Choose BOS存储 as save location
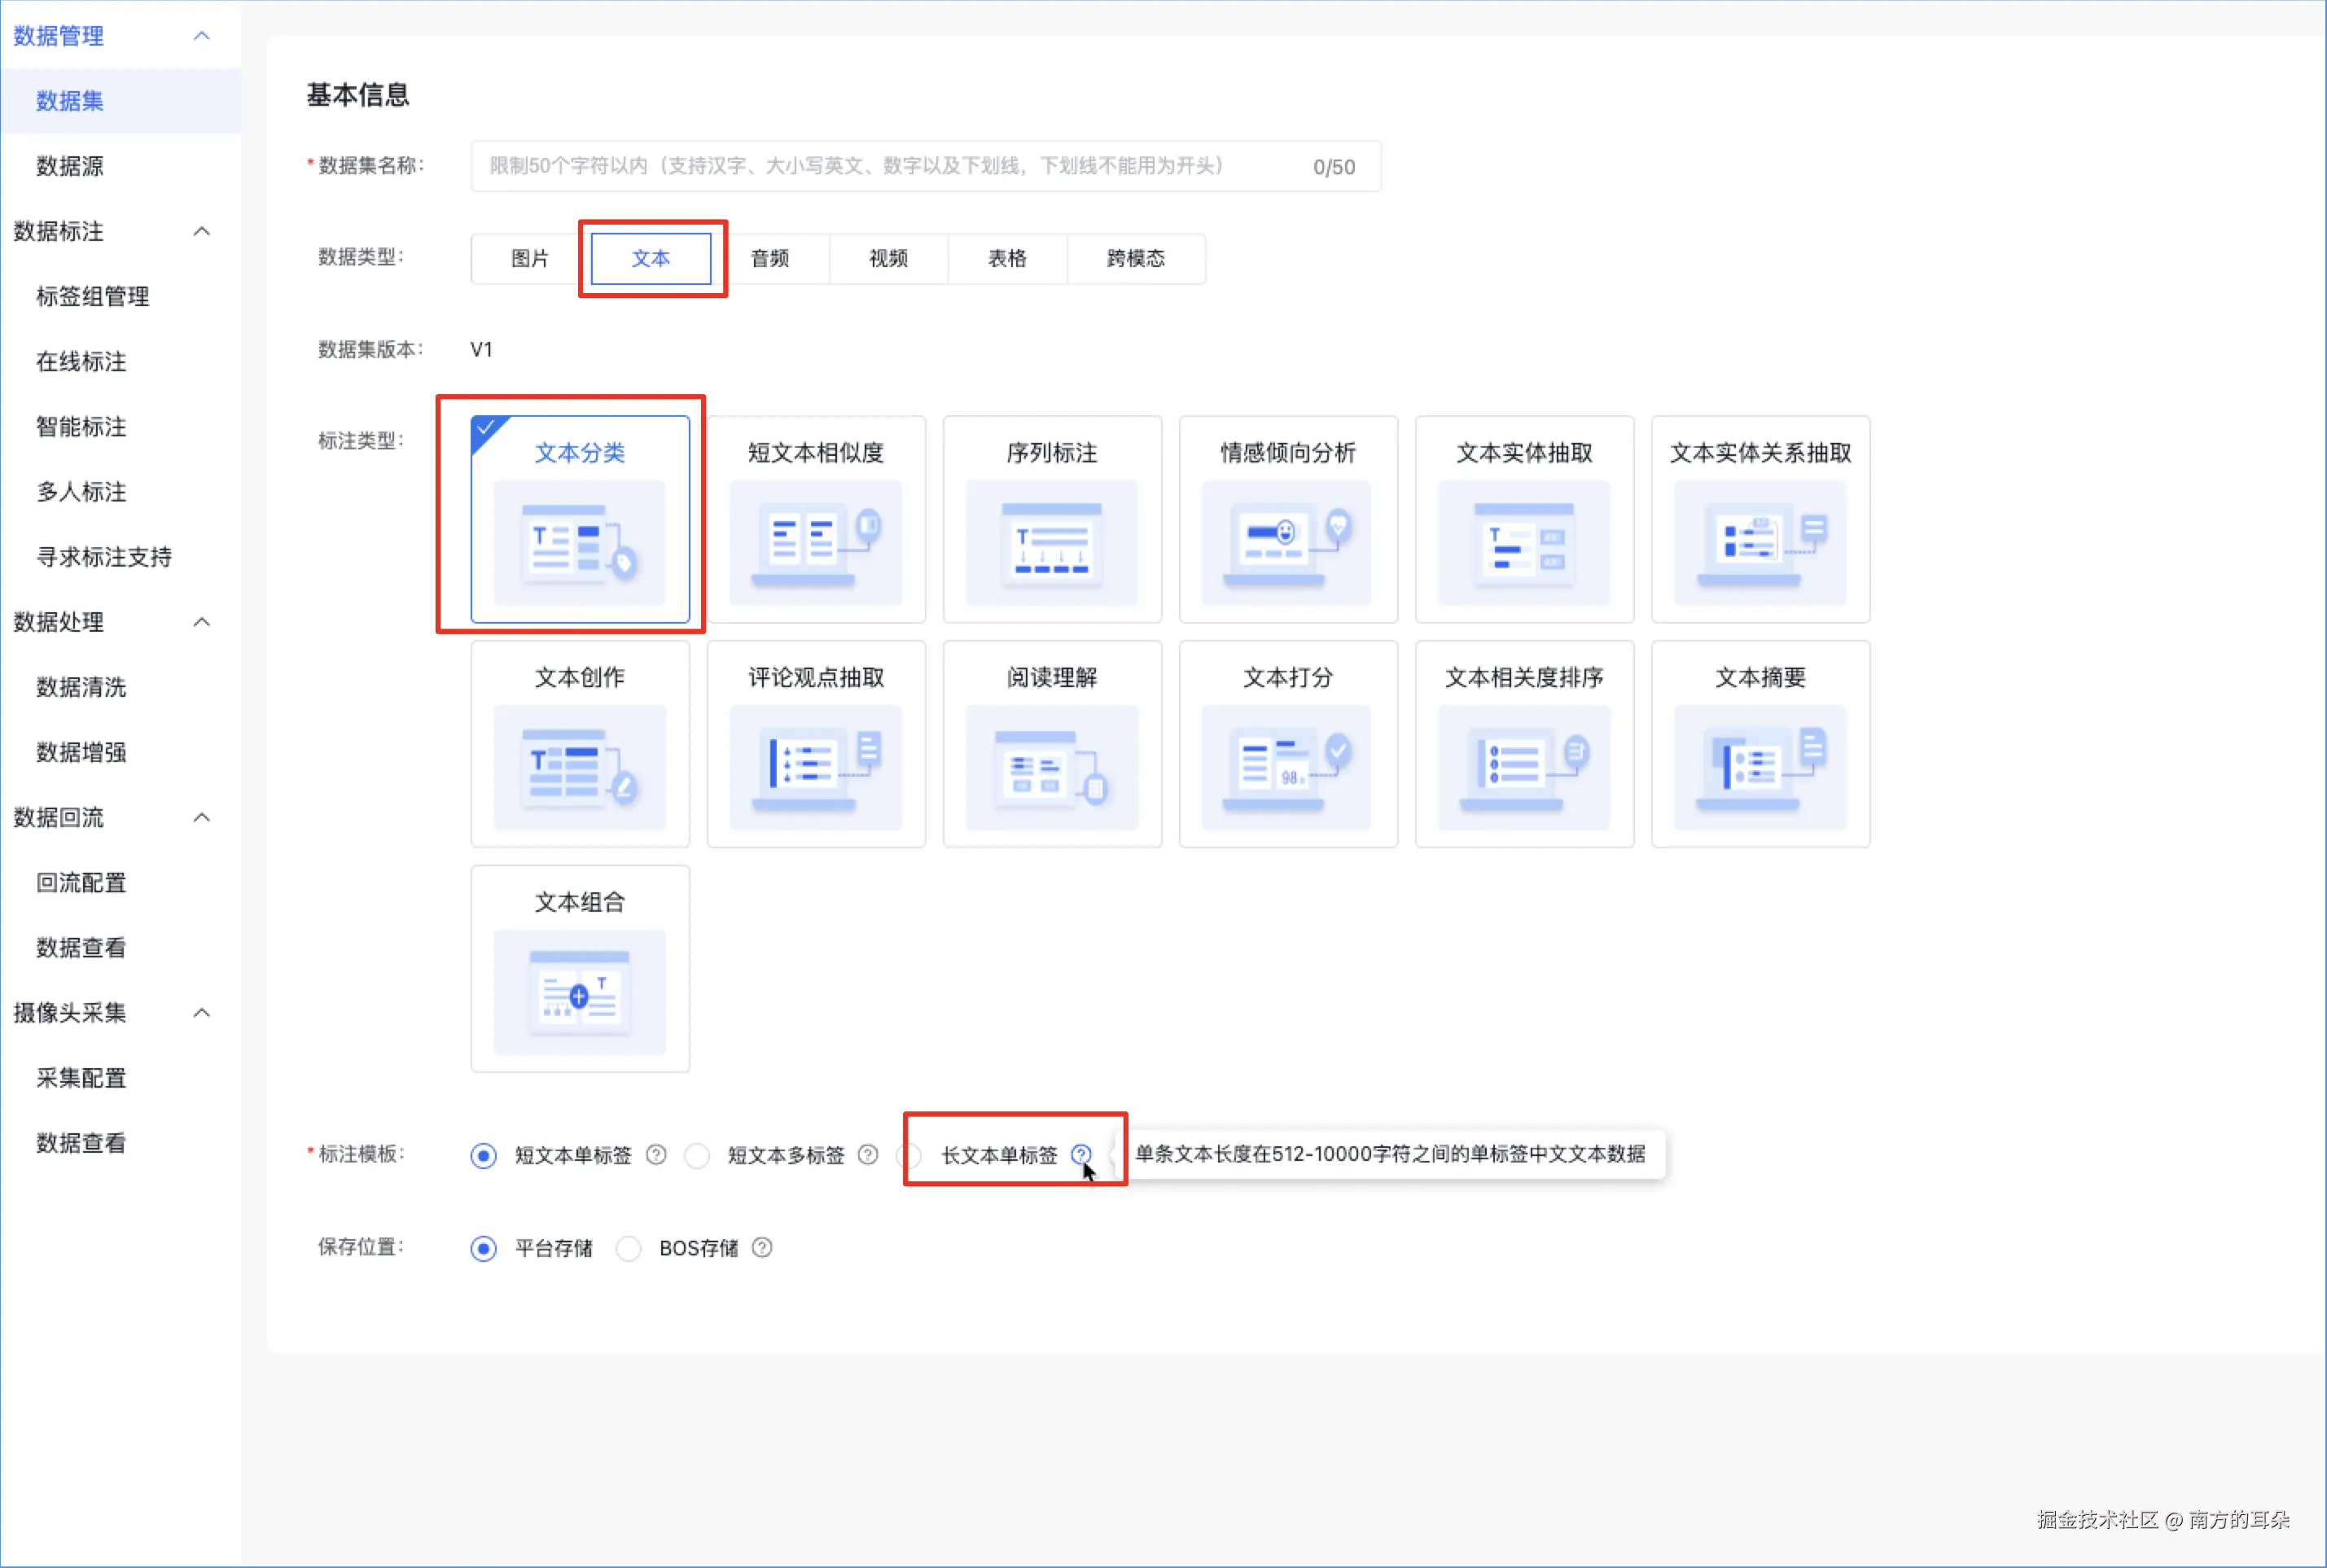Screen dimensions: 2327x1568 click(x=629, y=1249)
